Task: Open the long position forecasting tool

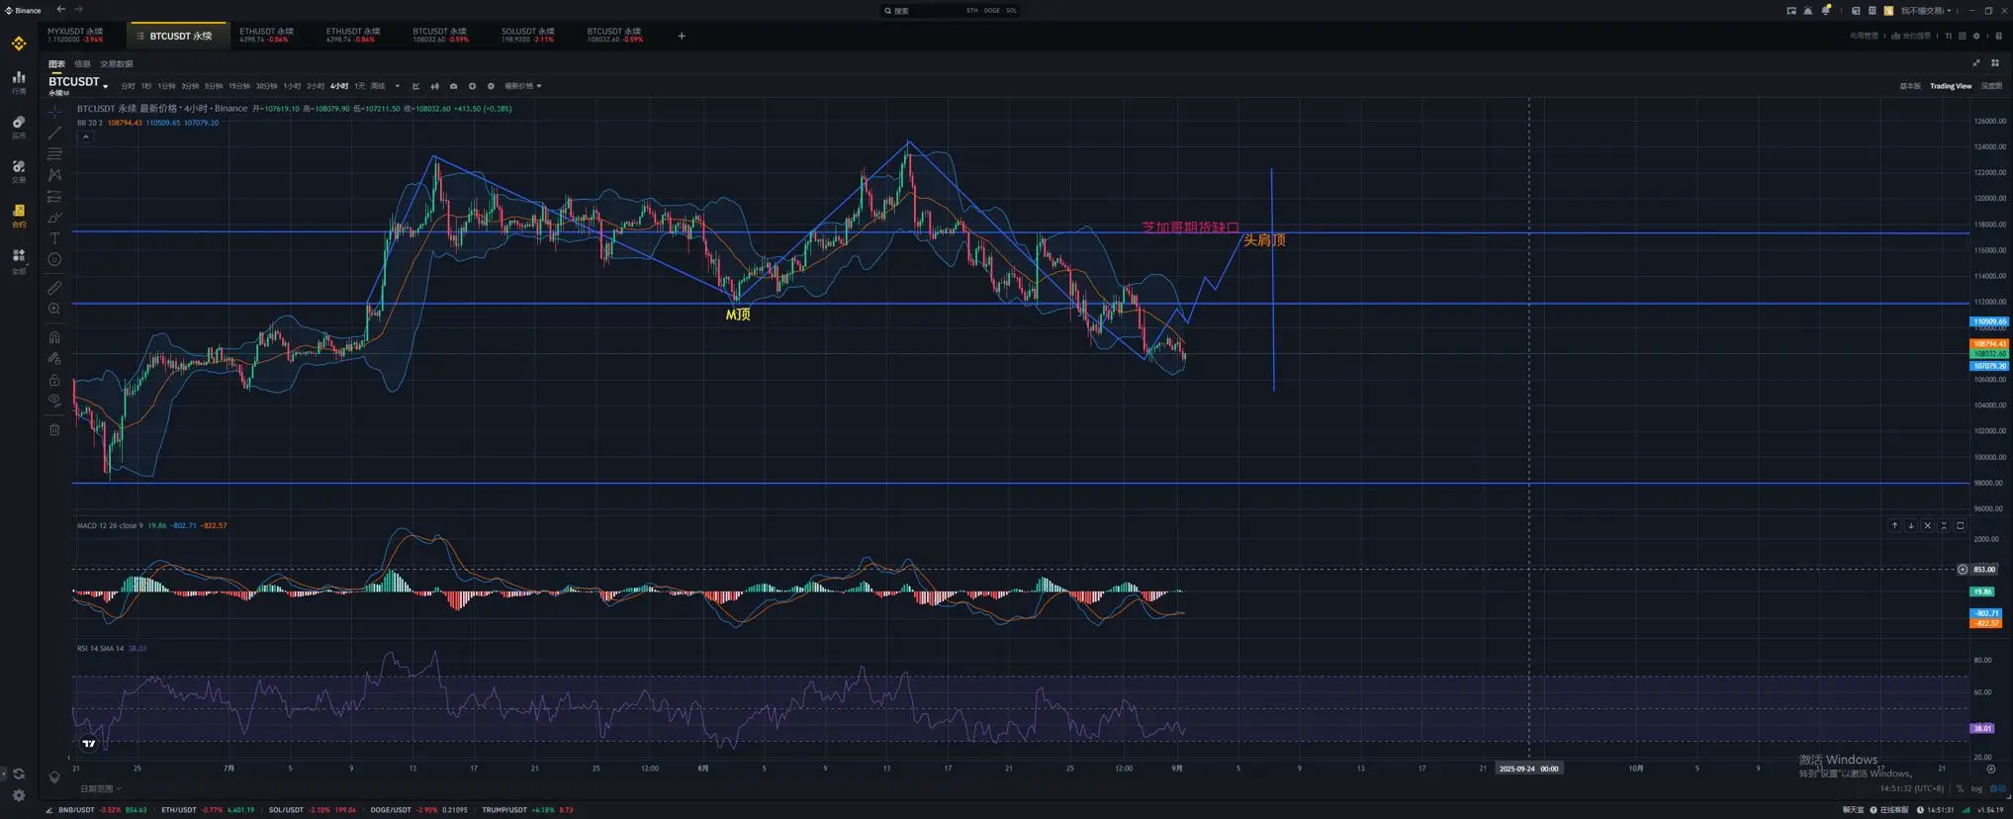Action: pyautogui.click(x=54, y=197)
